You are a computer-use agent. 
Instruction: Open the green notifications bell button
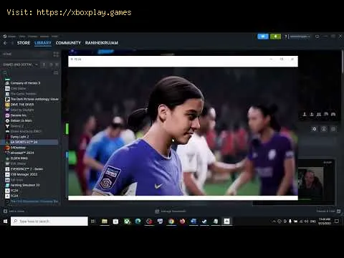[x=275, y=37]
